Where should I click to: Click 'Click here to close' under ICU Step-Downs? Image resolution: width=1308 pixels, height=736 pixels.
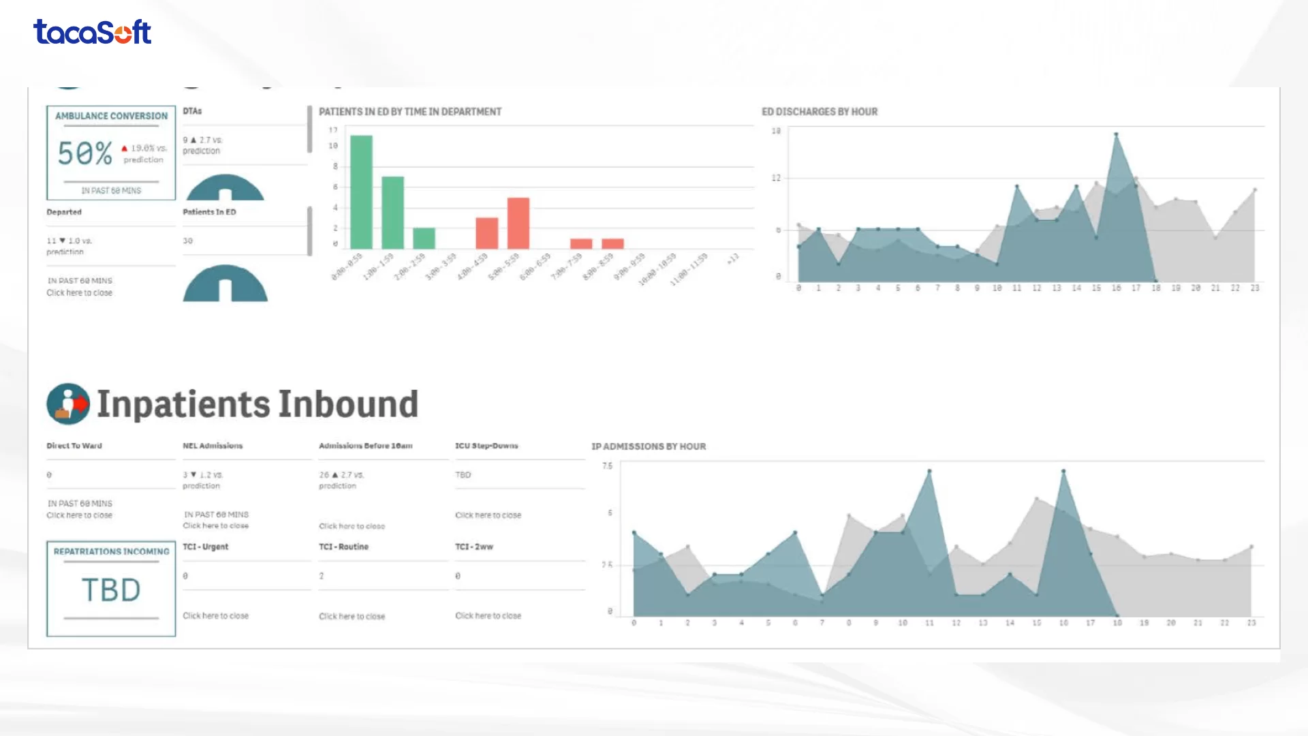[x=488, y=516]
